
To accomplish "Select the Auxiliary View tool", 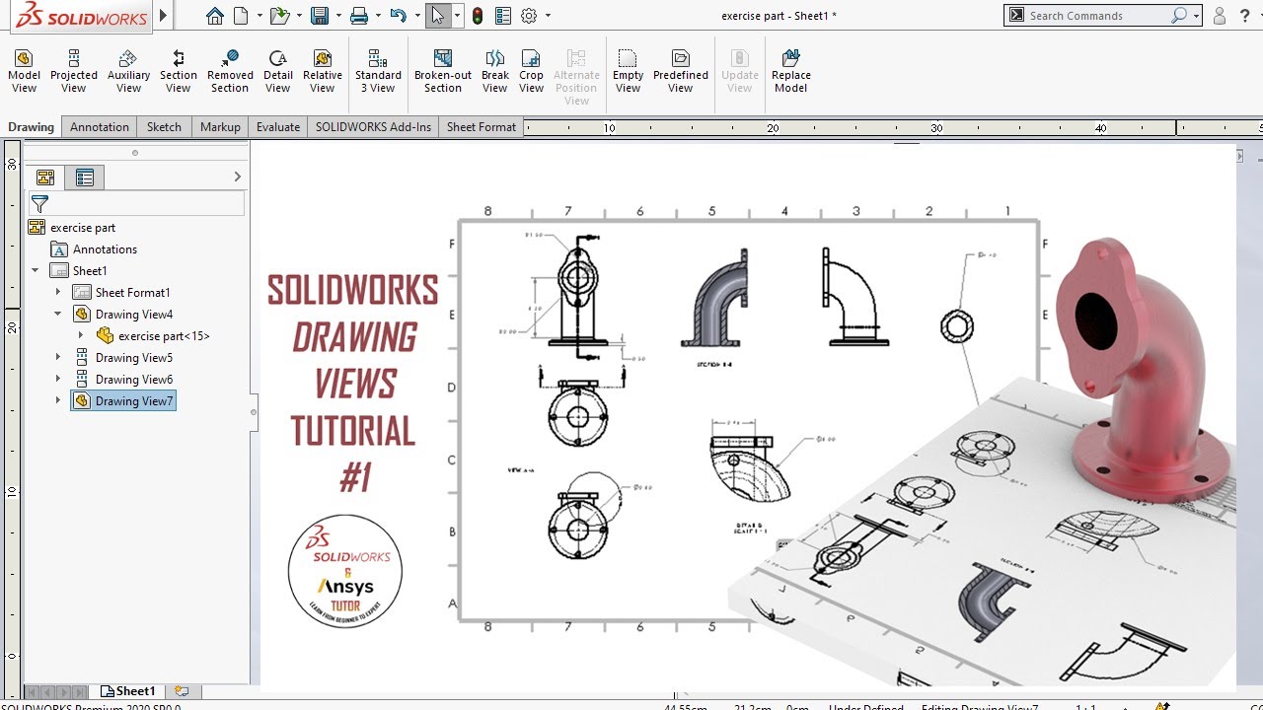I will click(128, 72).
